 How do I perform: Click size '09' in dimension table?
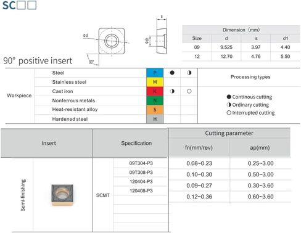click(197, 47)
